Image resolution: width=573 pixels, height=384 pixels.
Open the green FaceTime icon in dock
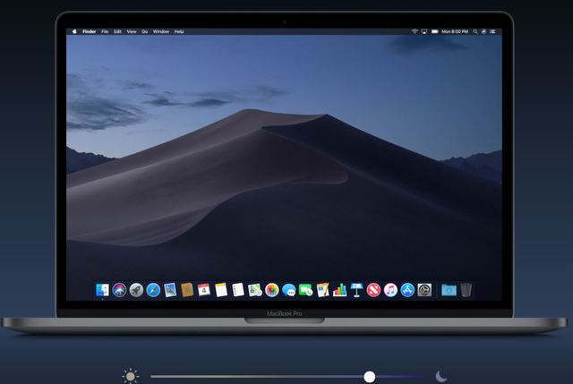[306, 290]
